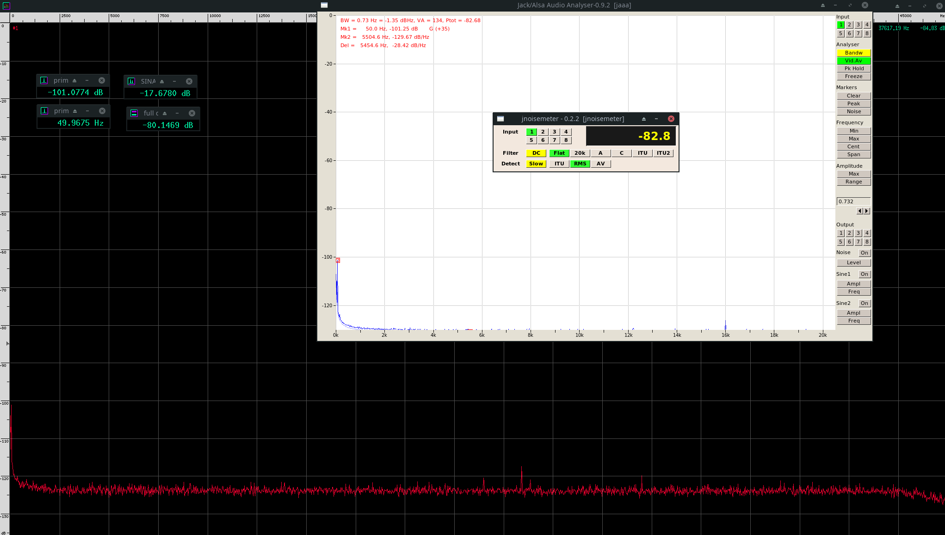The height and width of the screenshot is (535, 945).
Task: Open the jnoisemeter window menu icon
Action: coord(500,119)
